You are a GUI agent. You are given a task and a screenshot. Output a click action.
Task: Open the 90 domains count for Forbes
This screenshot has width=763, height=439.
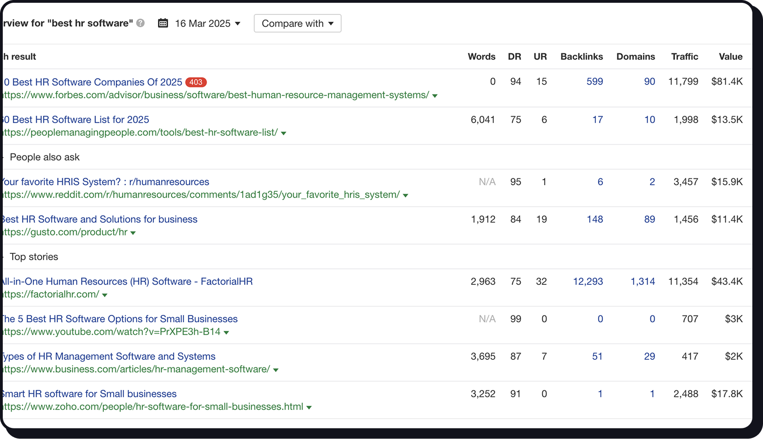[649, 82]
